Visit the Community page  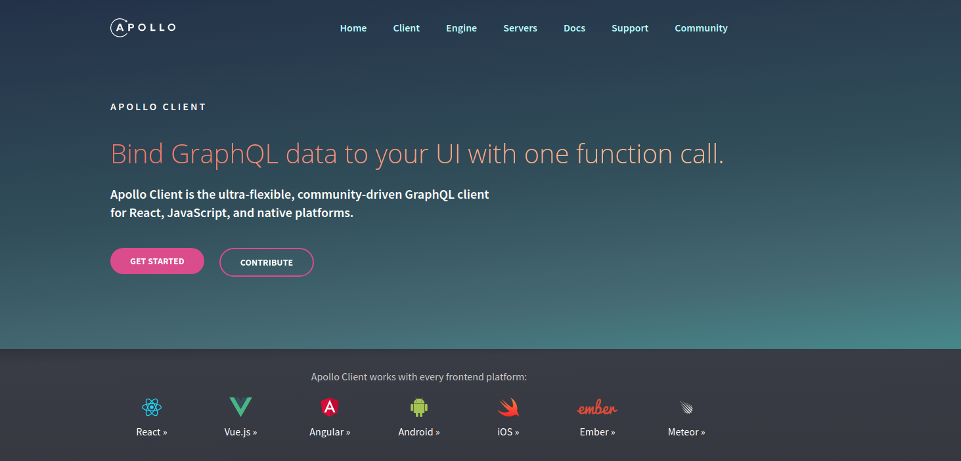pyautogui.click(x=702, y=28)
